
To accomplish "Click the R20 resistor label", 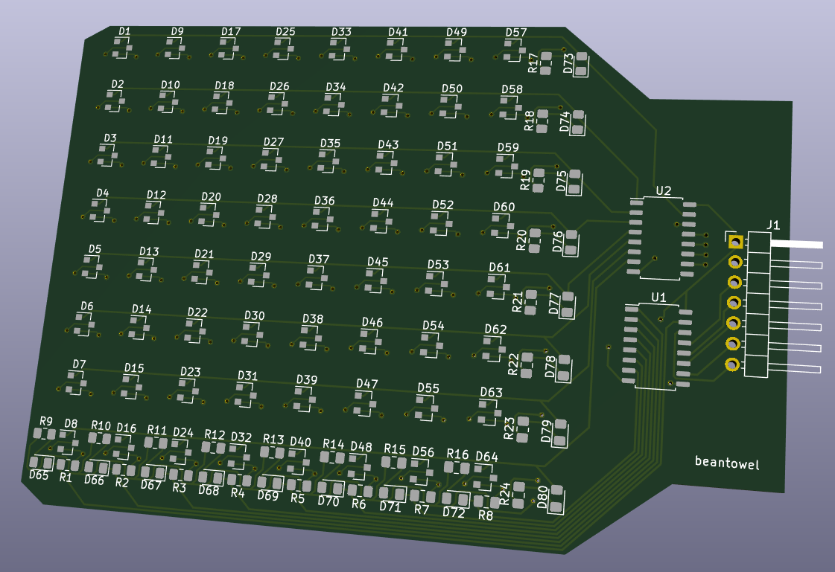I will (x=522, y=240).
